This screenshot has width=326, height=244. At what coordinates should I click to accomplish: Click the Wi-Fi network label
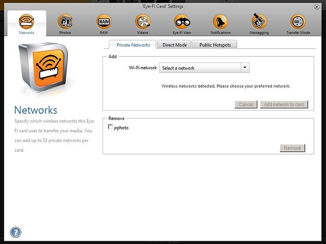coord(143,68)
